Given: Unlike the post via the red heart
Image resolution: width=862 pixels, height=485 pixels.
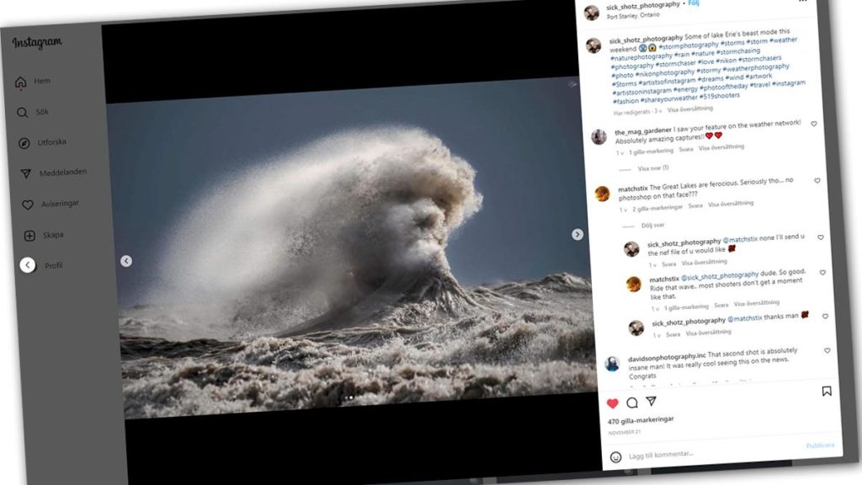Looking at the screenshot, I should tap(613, 403).
